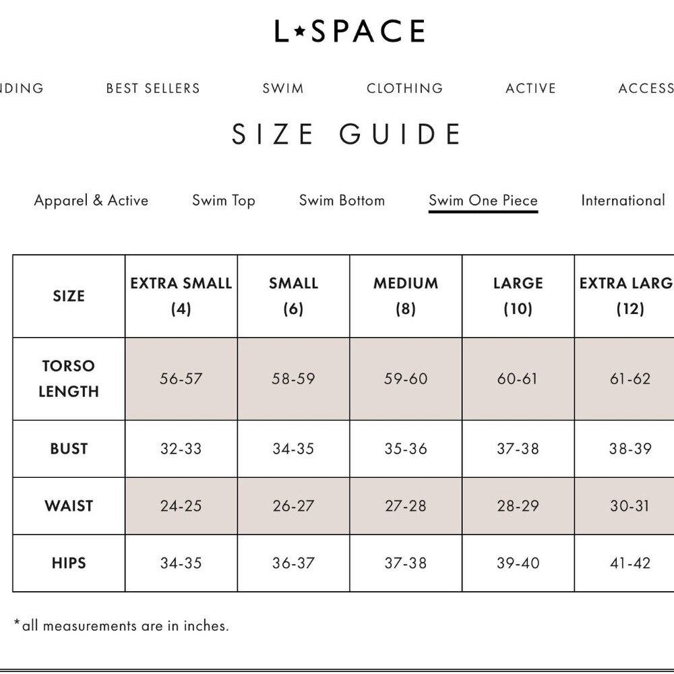
Task: Click the Bust row label
Action: click(69, 448)
